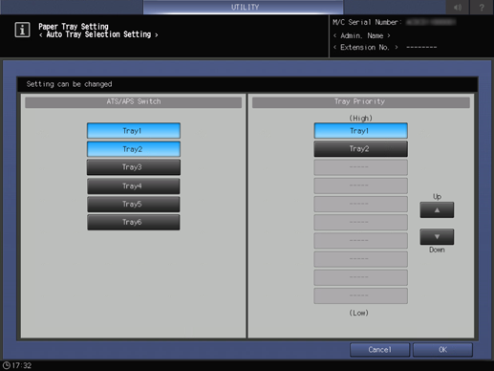This screenshot has width=494, height=371.
Task: Enable Tray5 in ATS/APS Switch
Action: click(134, 205)
